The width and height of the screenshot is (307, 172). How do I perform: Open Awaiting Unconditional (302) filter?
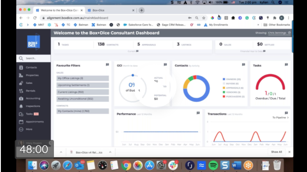(x=83, y=99)
